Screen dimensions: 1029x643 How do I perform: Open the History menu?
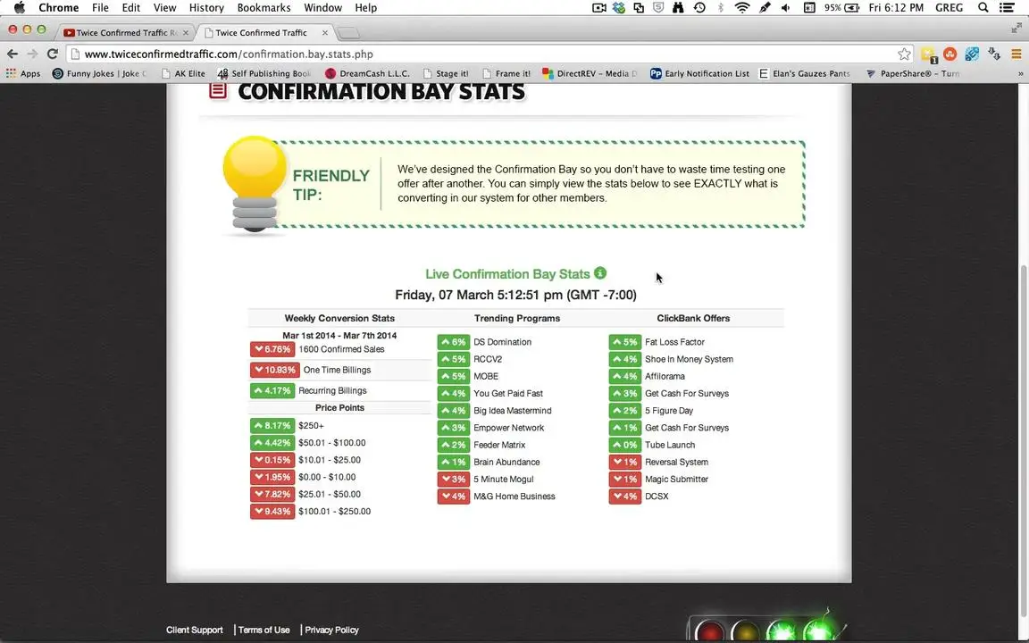coord(206,8)
